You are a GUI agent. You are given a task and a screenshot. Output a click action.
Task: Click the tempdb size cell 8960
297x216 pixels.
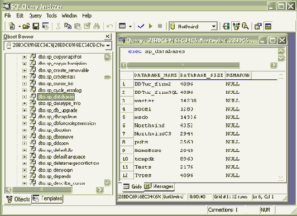[x=202, y=159]
